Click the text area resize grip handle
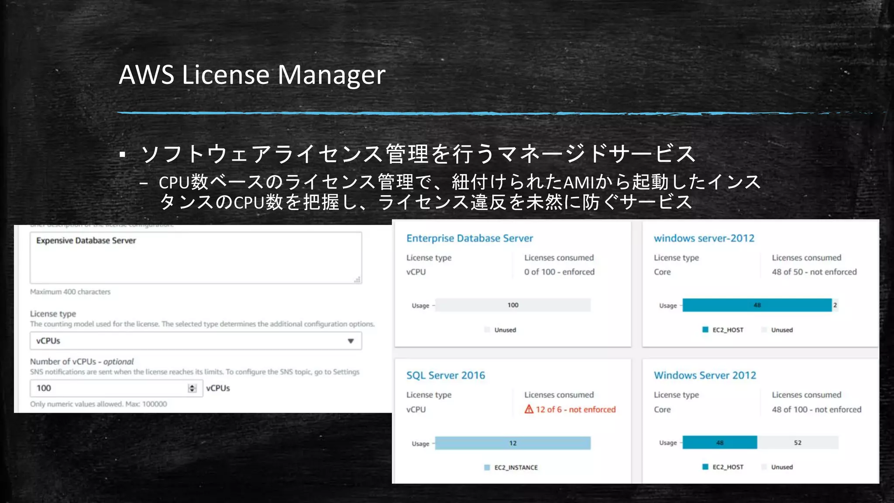This screenshot has height=503, width=894. (358, 279)
